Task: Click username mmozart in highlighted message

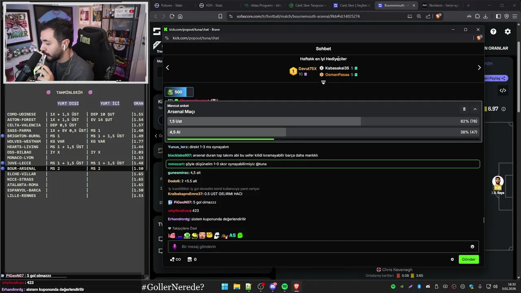Action: pyautogui.click(x=176, y=164)
